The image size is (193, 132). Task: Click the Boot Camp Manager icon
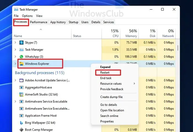click(22, 130)
